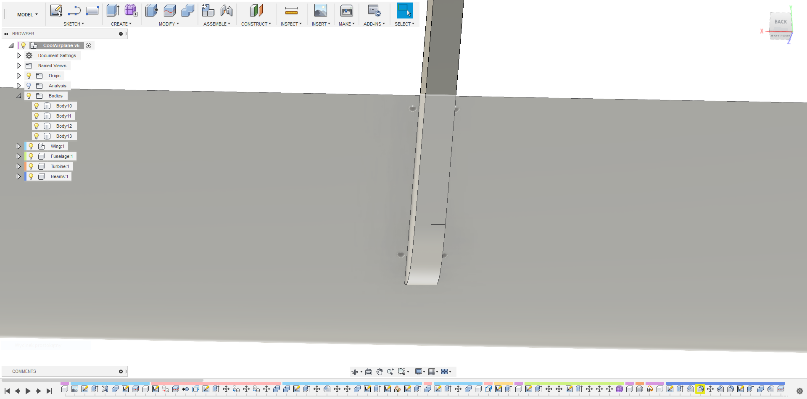Open the CREATE menu
The image size is (807, 399).
point(121,24)
